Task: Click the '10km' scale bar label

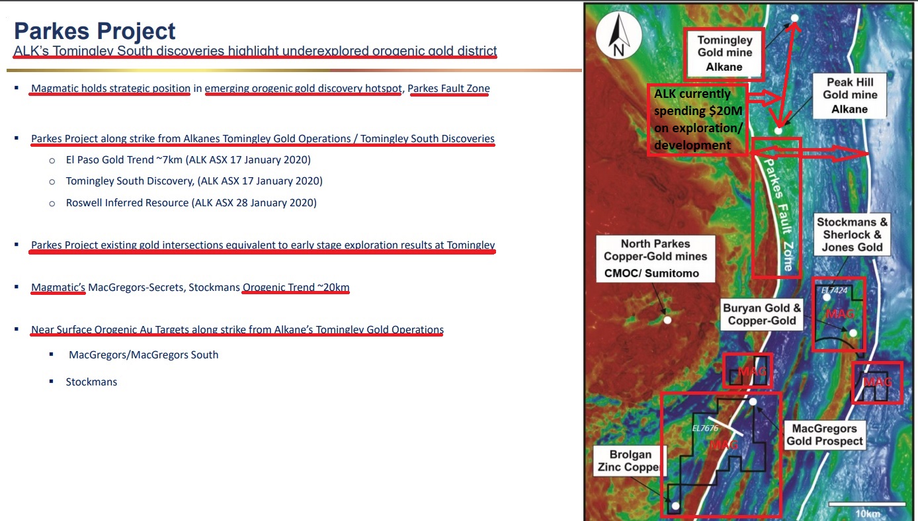Action: [x=868, y=514]
